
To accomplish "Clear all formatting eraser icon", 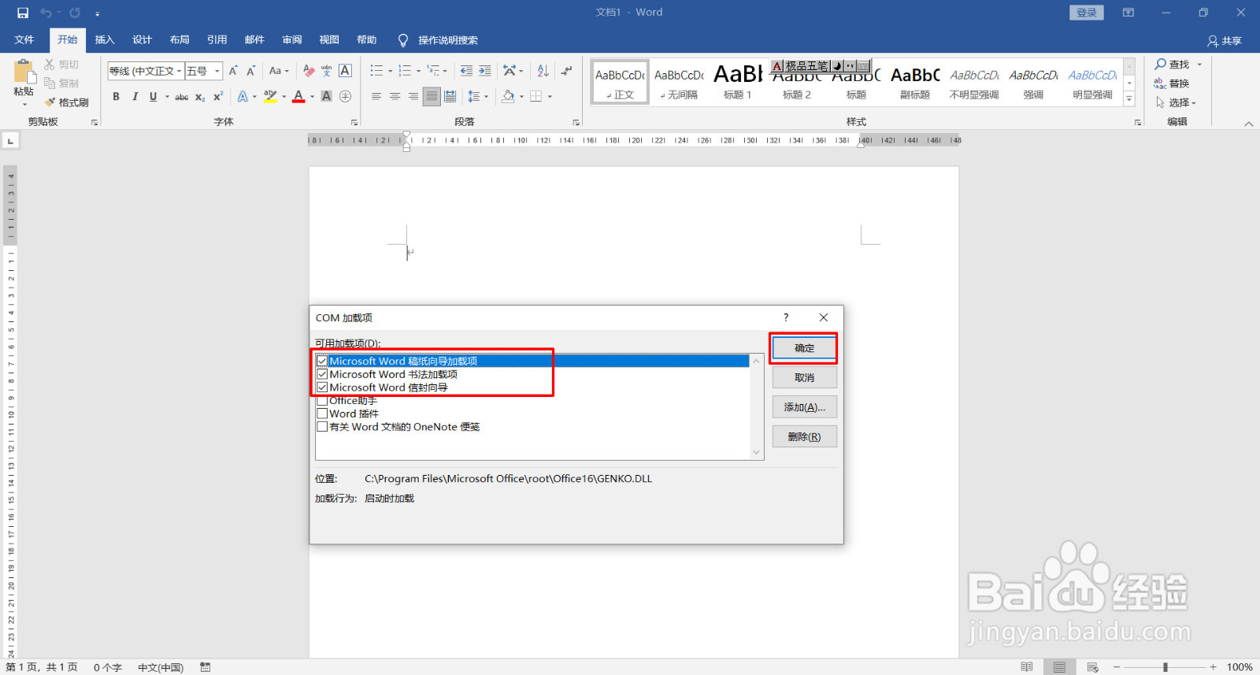I will [309, 71].
